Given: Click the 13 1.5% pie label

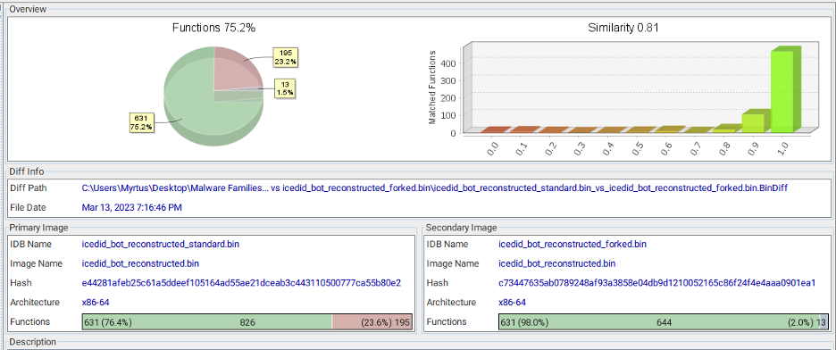Looking at the screenshot, I should tap(285, 88).
